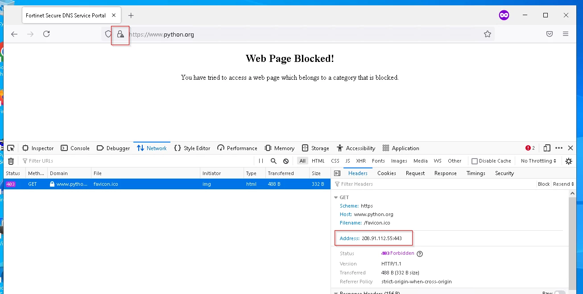Click the headers panel vertical scrollbar
The height and width of the screenshot is (294, 583).
tap(572, 243)
